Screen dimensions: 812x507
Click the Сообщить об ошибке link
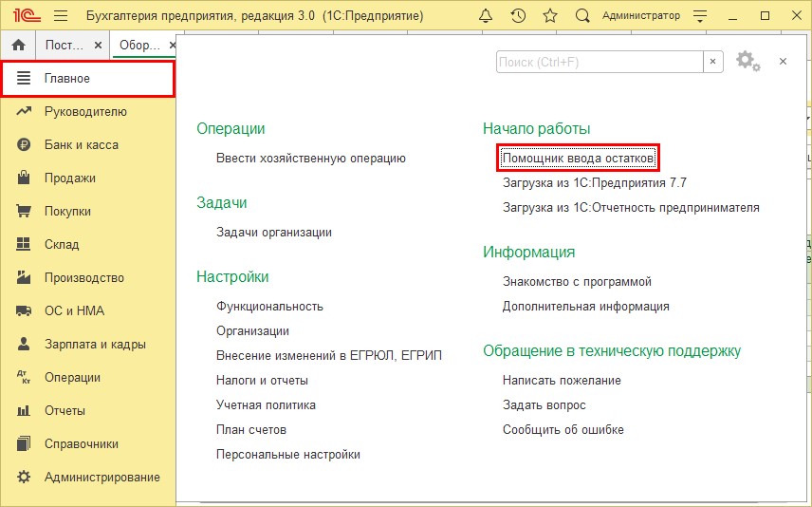pos(563,430)
